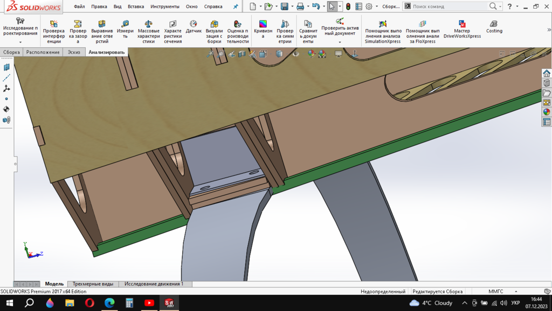Screen dimensions: 552x311
Task: Open the Инструменты menu
Action: (164, 6)
